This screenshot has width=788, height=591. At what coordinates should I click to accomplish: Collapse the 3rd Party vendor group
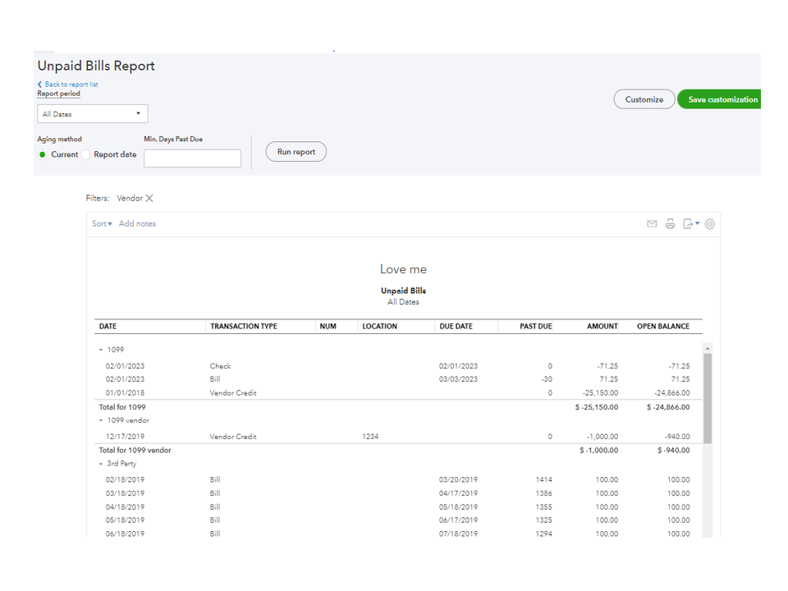point(101,465)
